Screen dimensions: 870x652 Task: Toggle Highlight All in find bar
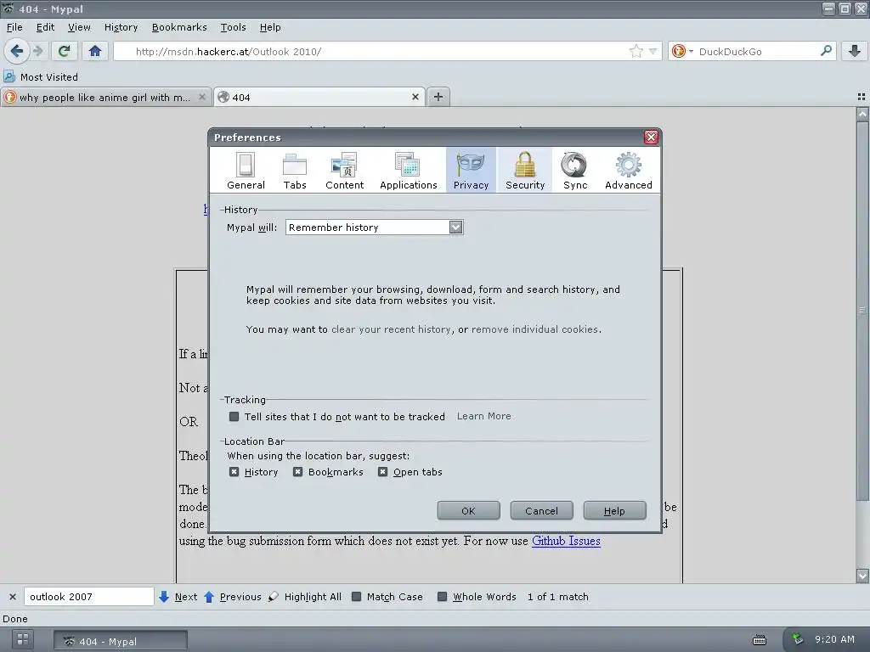pyautogui.click(x=305, y=597)
